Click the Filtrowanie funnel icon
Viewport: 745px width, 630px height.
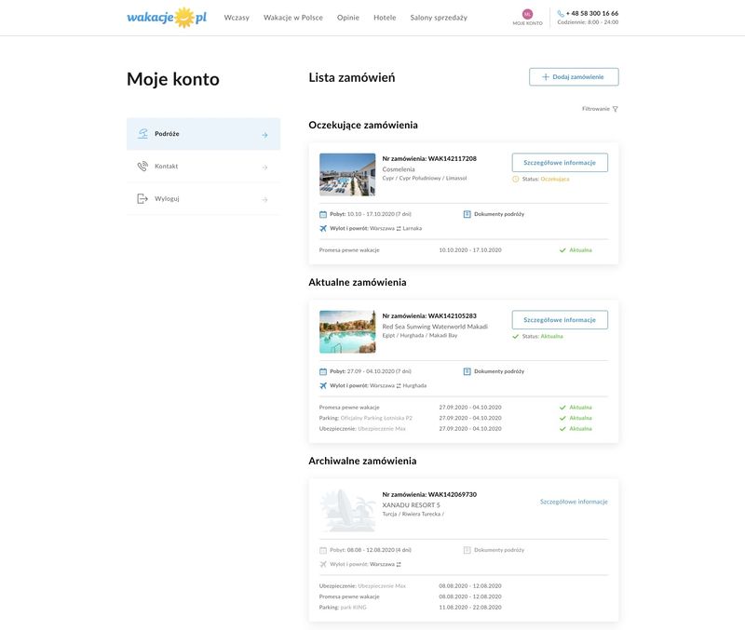click(x=615, y=109)
